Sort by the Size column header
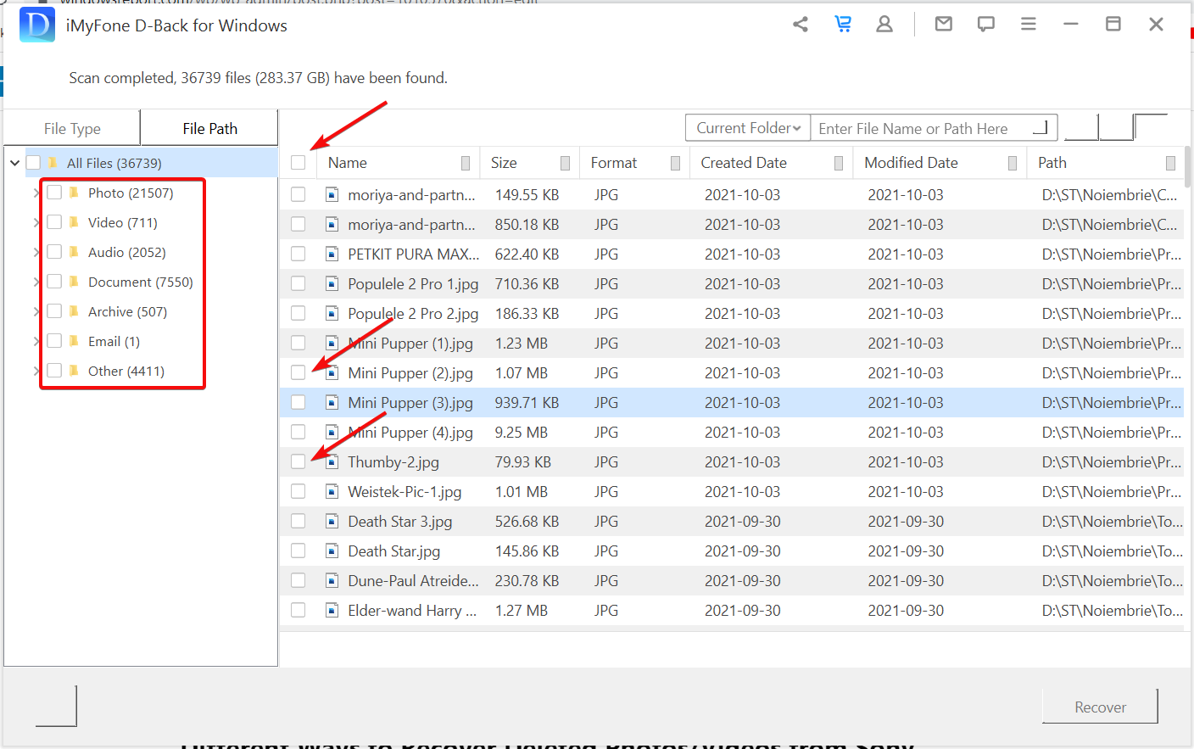This screenshot has width=1194, height=749. (x=530, y=163)
